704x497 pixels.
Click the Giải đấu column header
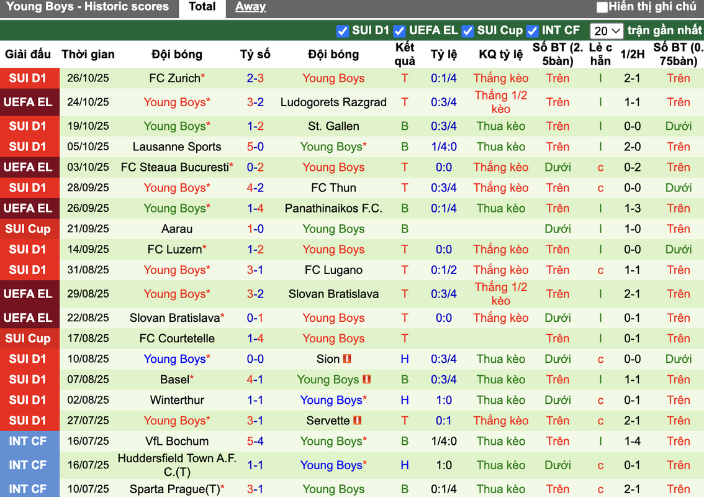tap(28, 55)
